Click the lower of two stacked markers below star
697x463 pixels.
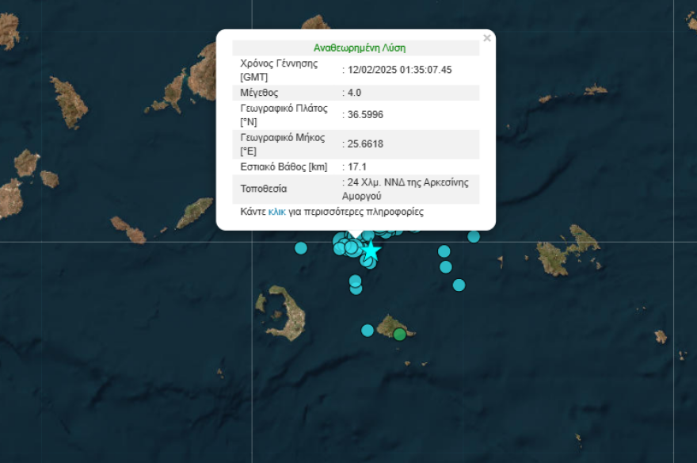pyautogui.click(x=356, y=289)
